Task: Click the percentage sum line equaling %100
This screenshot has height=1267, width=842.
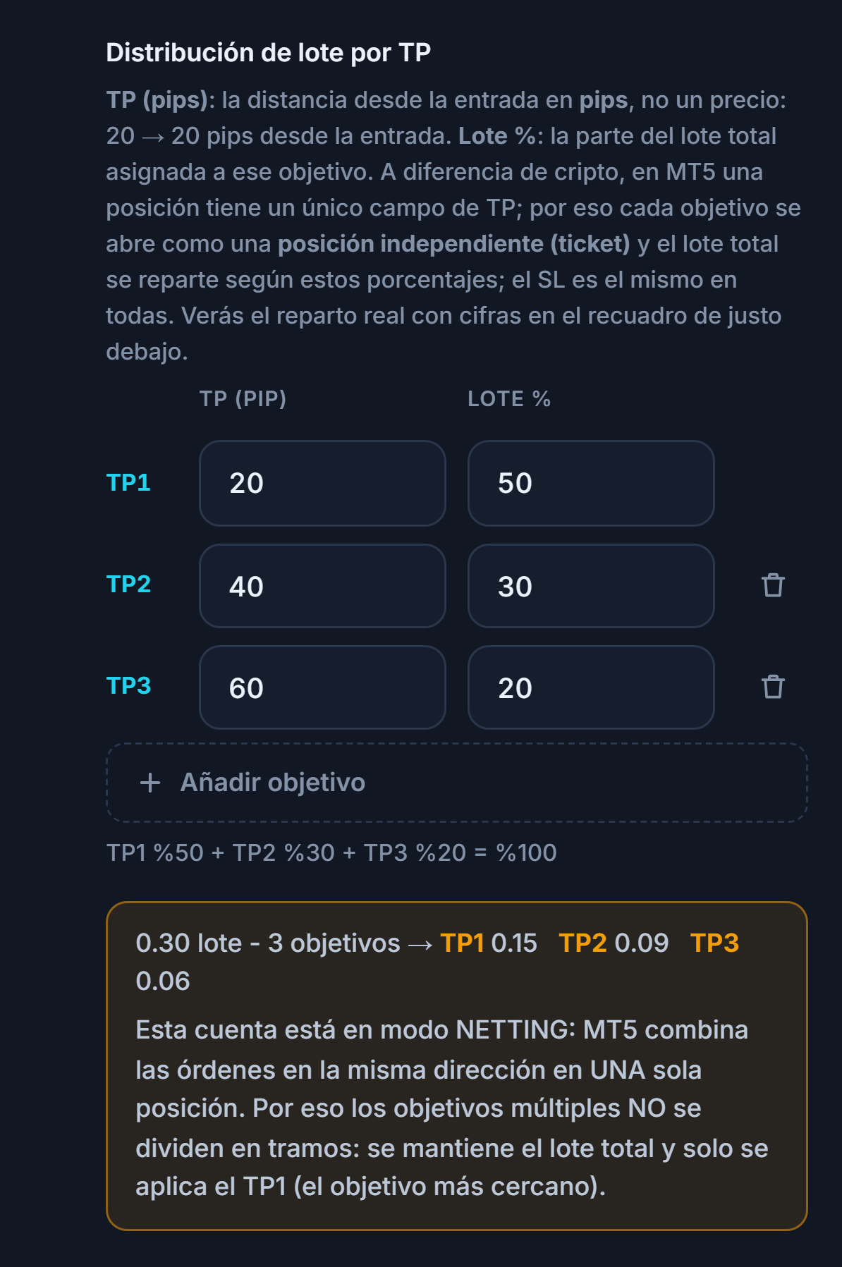Action: point(331,853)
